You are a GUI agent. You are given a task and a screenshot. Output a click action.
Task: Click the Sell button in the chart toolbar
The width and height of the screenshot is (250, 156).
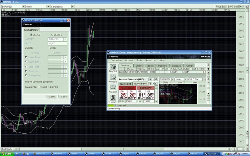tap(236, 7)
